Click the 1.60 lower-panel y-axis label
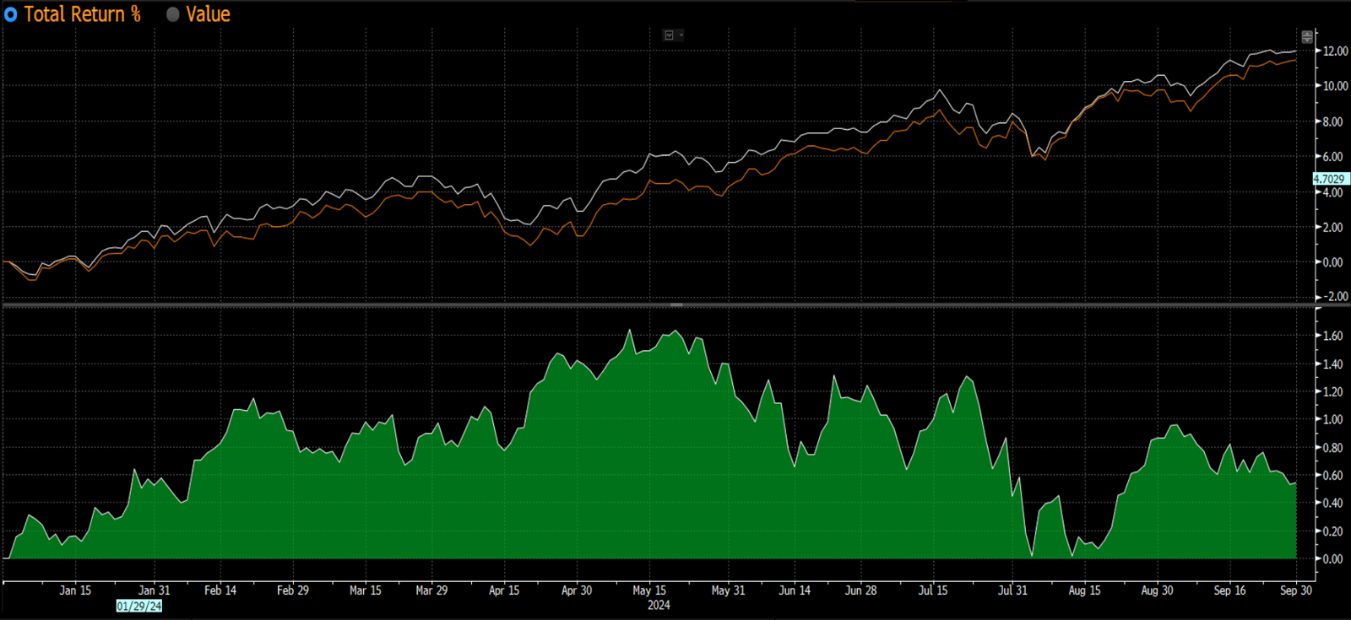 [1333, 336]
